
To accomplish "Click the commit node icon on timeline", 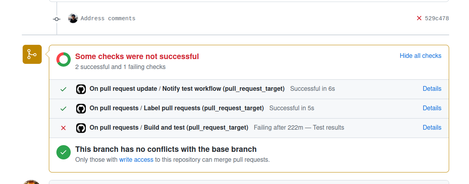I will [57, 19].
